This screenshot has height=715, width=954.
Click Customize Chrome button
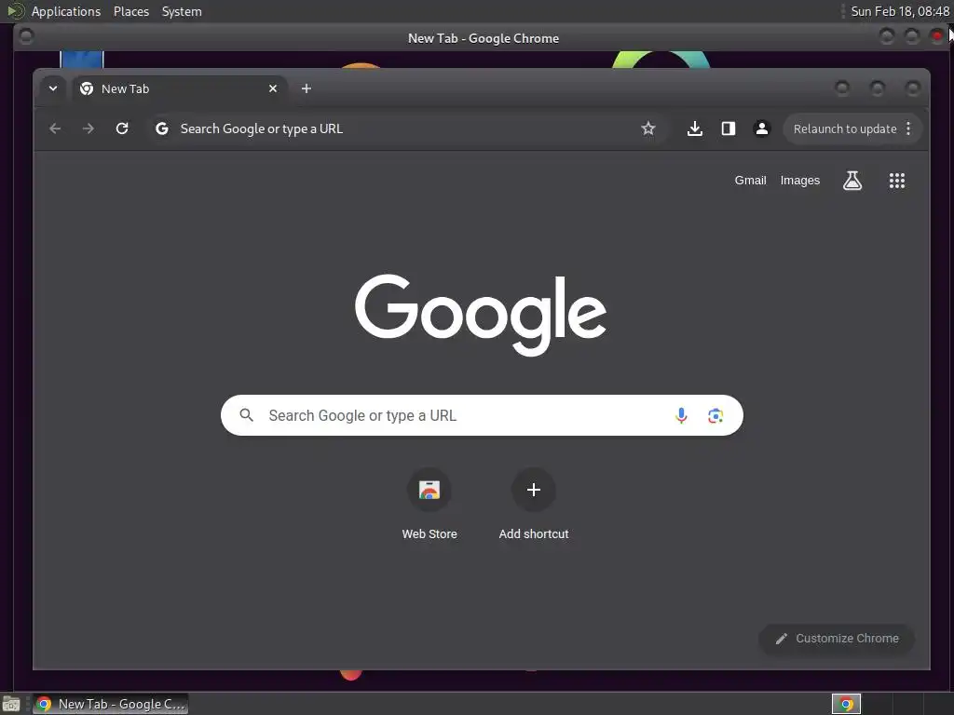(x=837, y=639)
